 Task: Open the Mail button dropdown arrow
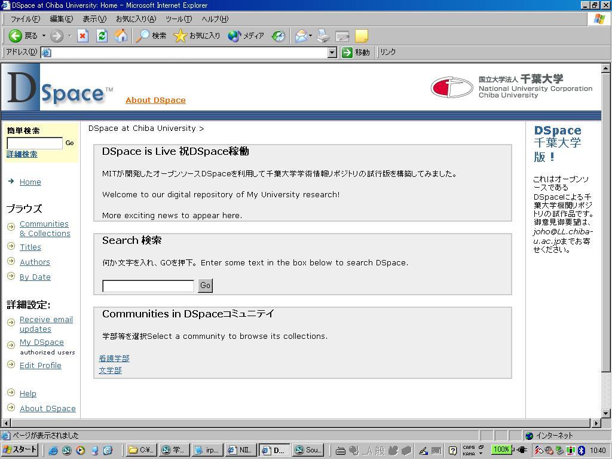[310, 36]
